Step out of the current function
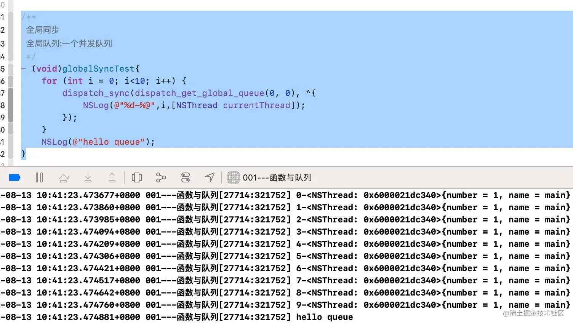573x326 pixels. tap(112, 177)
